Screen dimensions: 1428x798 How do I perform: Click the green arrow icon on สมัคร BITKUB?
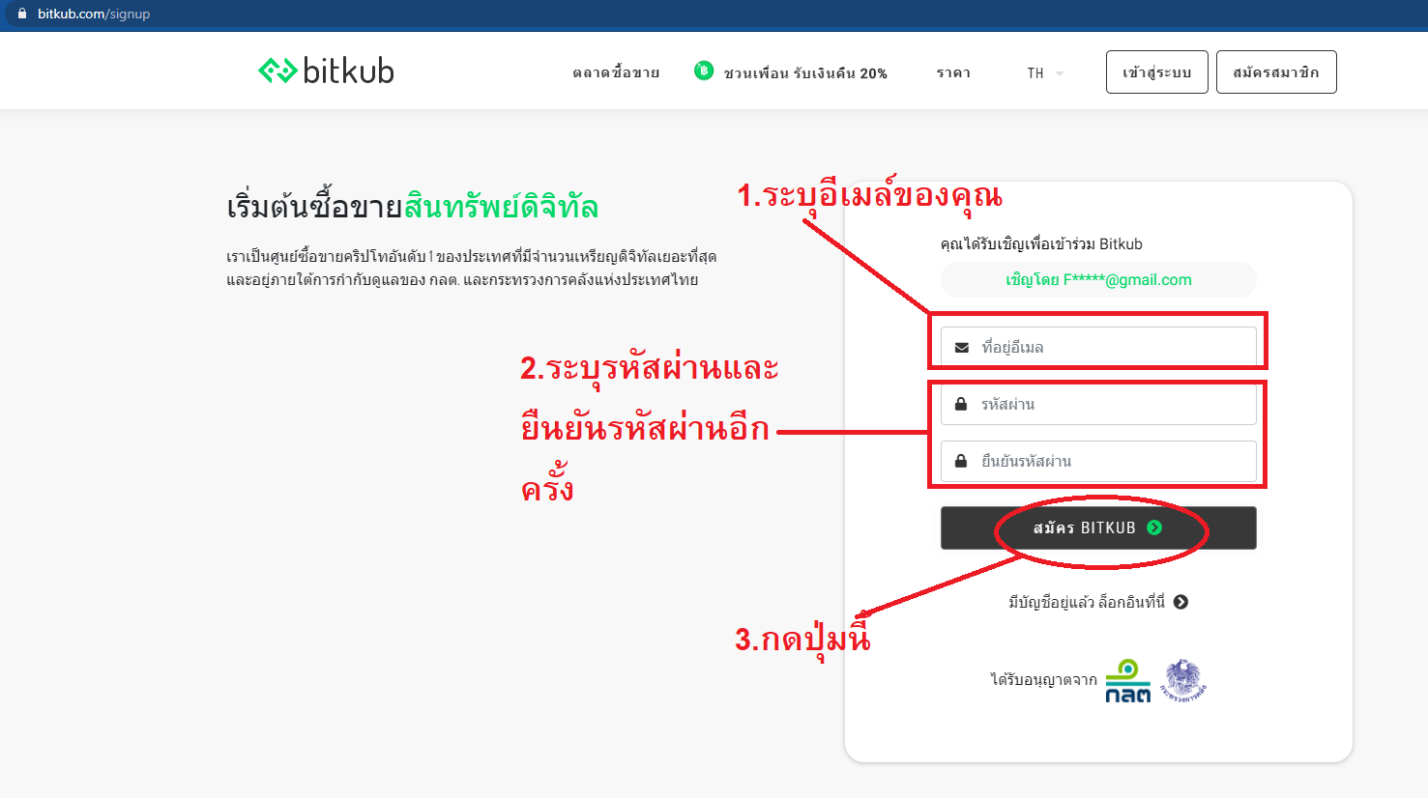click(1154, 527)
